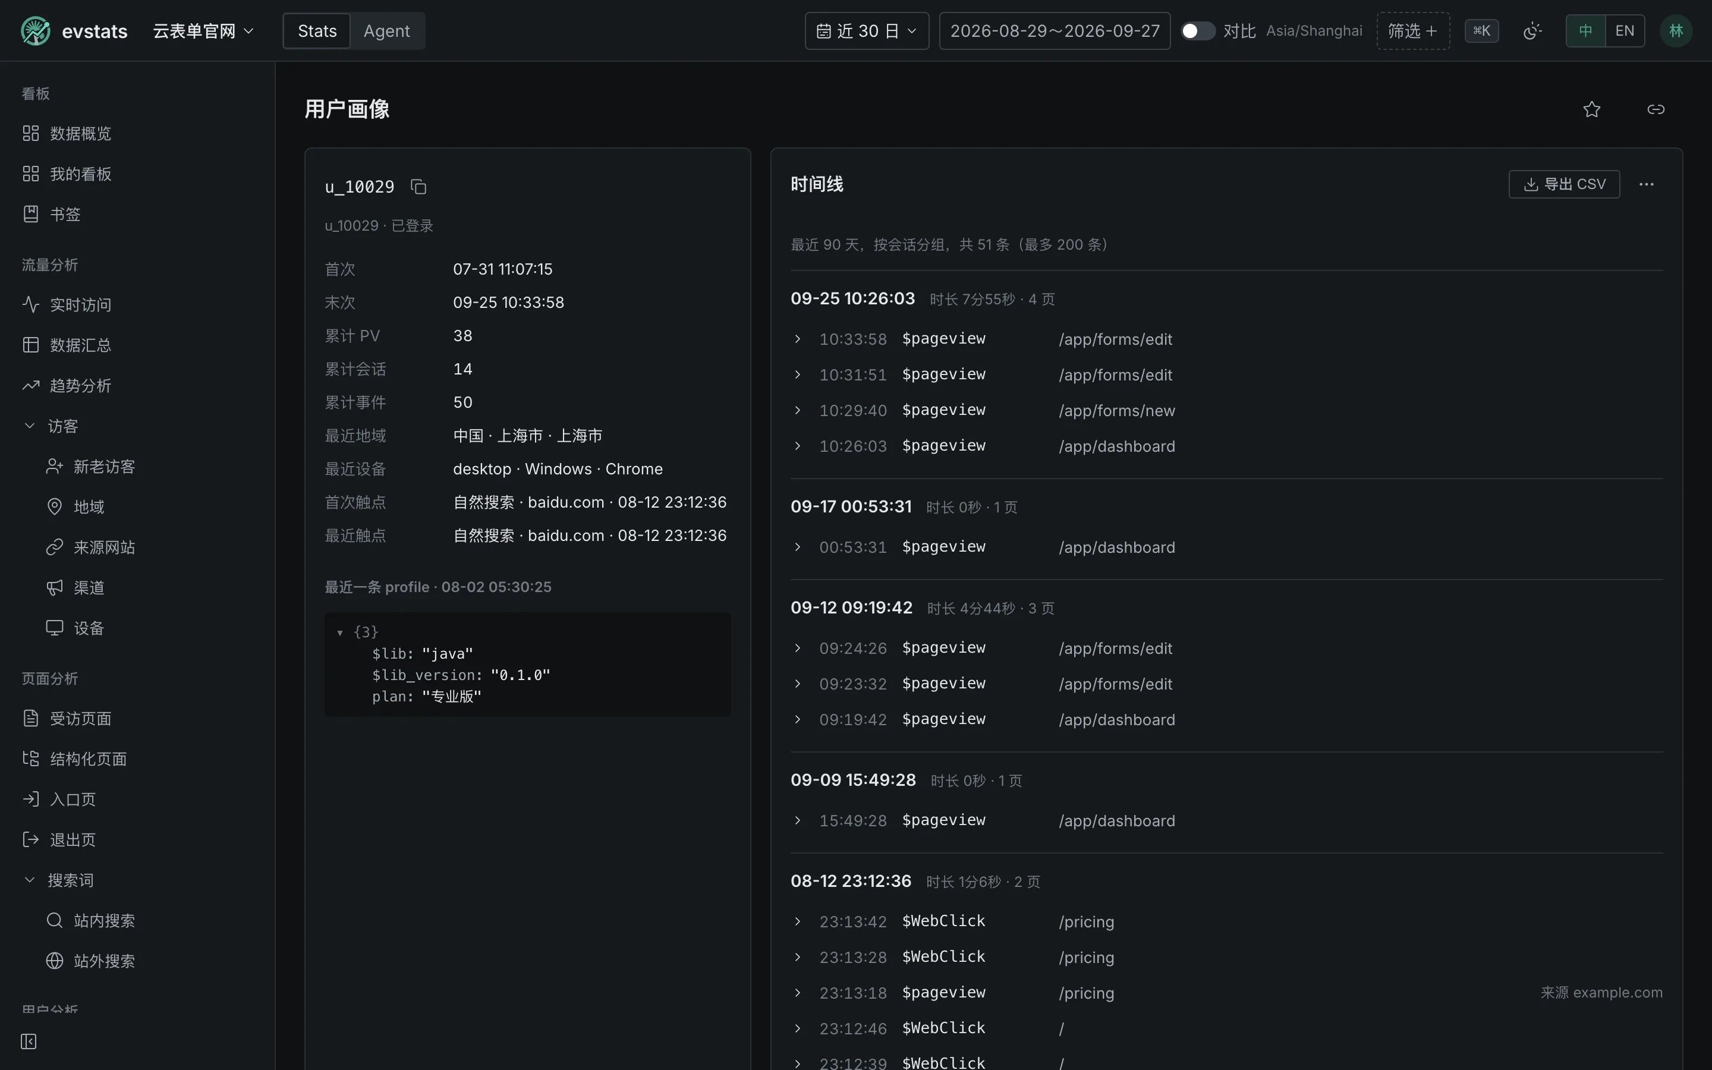1712x1070 pixels.
Task: Click the 林 user avatar
Action: pos(1676,31)
